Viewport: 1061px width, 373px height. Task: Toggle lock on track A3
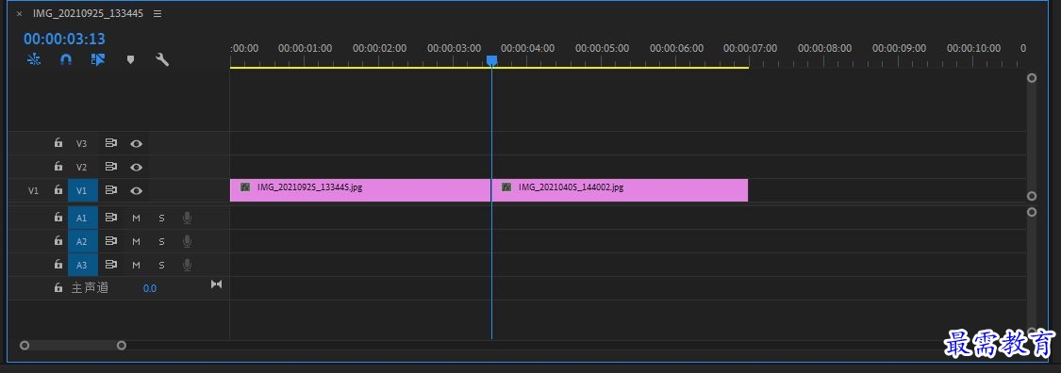[x=58, y=264]
